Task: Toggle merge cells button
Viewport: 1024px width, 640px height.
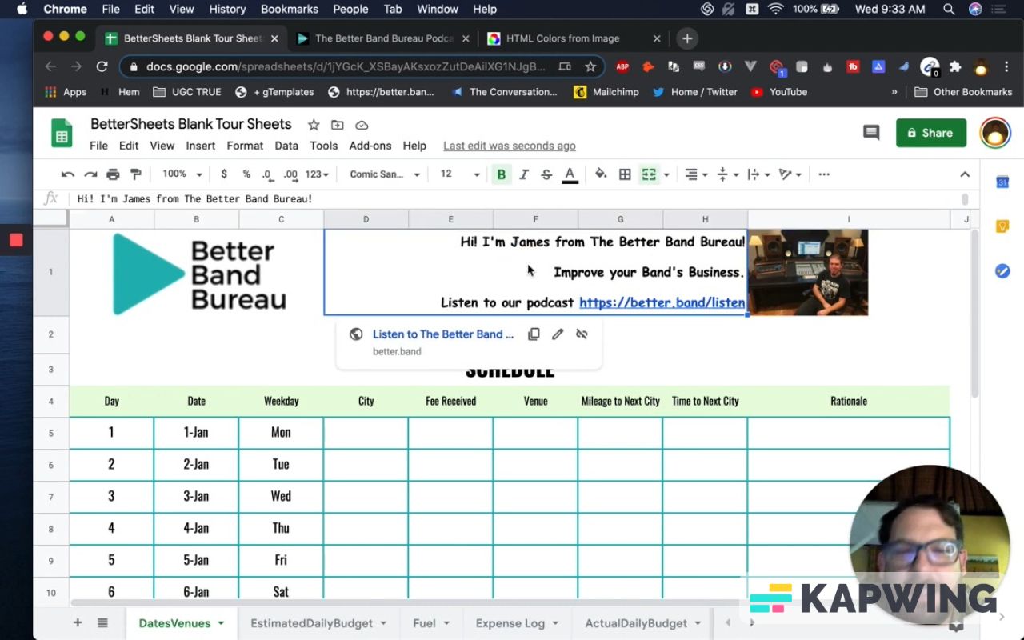Action: point(649,174)
